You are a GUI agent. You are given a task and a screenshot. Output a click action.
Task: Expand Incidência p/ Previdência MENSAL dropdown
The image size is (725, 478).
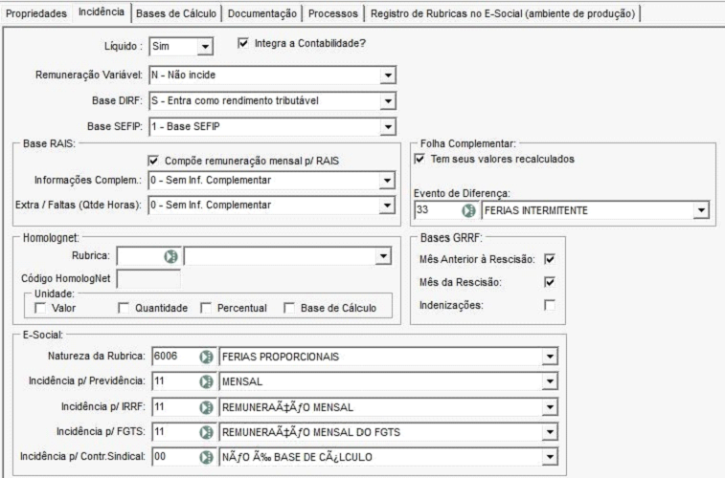[x=550, y=381]
